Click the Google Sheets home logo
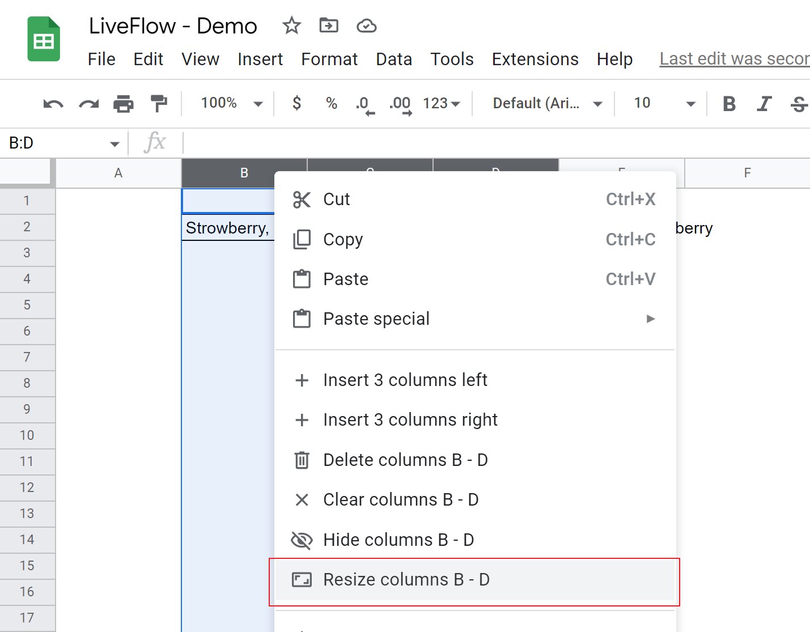The height and width of the screenshot is (632, 810). tap(44, 40)
